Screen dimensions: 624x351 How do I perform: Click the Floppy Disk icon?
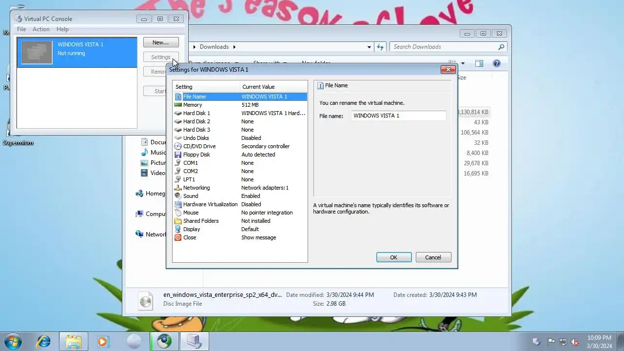(x=178, y=155)
